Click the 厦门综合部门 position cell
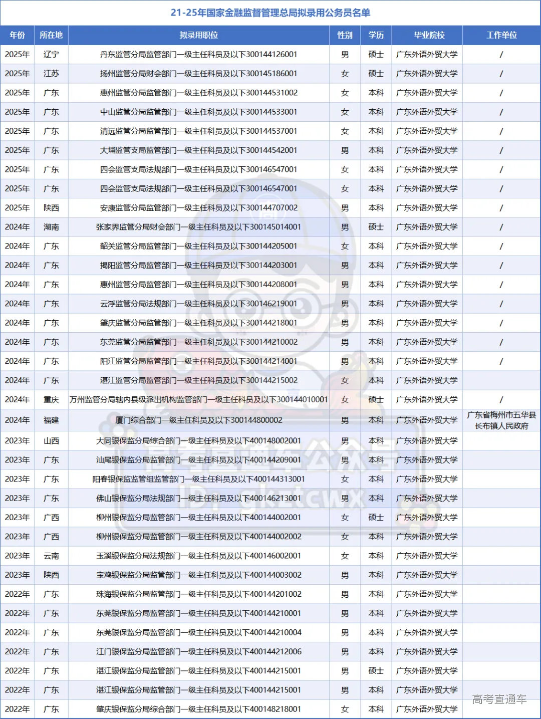 click(x=198, y=420)
